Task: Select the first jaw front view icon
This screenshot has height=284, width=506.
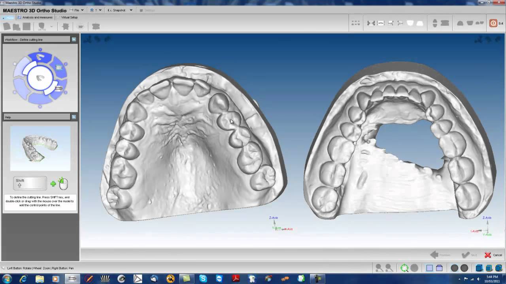Action: (371, 23)
